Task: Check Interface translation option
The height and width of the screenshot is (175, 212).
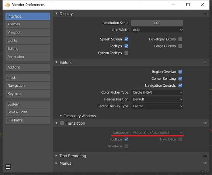Action: pyautogui.click(x=126, y=146)
